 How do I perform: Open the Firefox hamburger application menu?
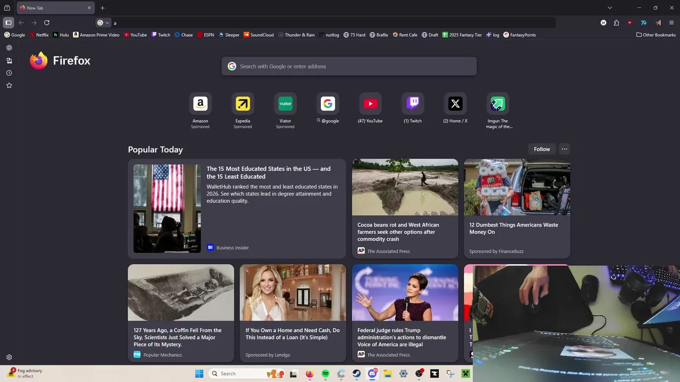(671, 23)
